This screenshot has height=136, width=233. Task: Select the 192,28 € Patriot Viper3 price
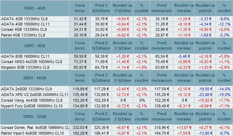[80, 133]
